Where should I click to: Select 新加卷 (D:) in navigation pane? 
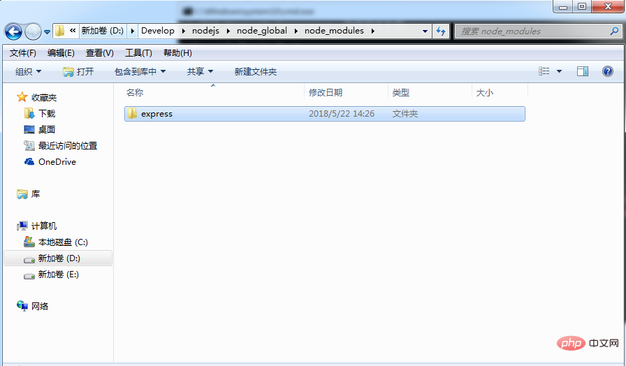point(59,258)
